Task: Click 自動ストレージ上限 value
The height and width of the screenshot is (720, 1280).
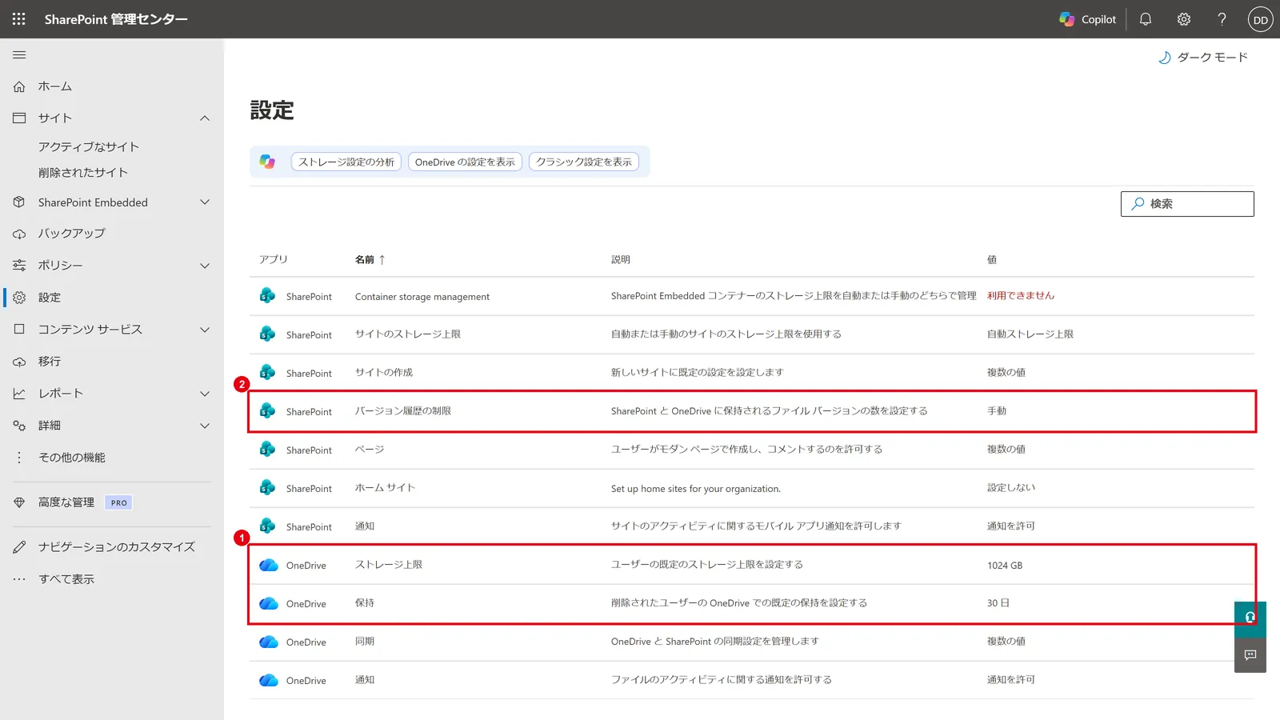Action: pyautogui.click(x=1030, y=334)
